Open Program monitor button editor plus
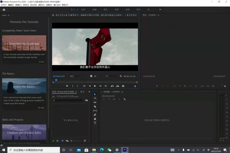 [225, 86]
